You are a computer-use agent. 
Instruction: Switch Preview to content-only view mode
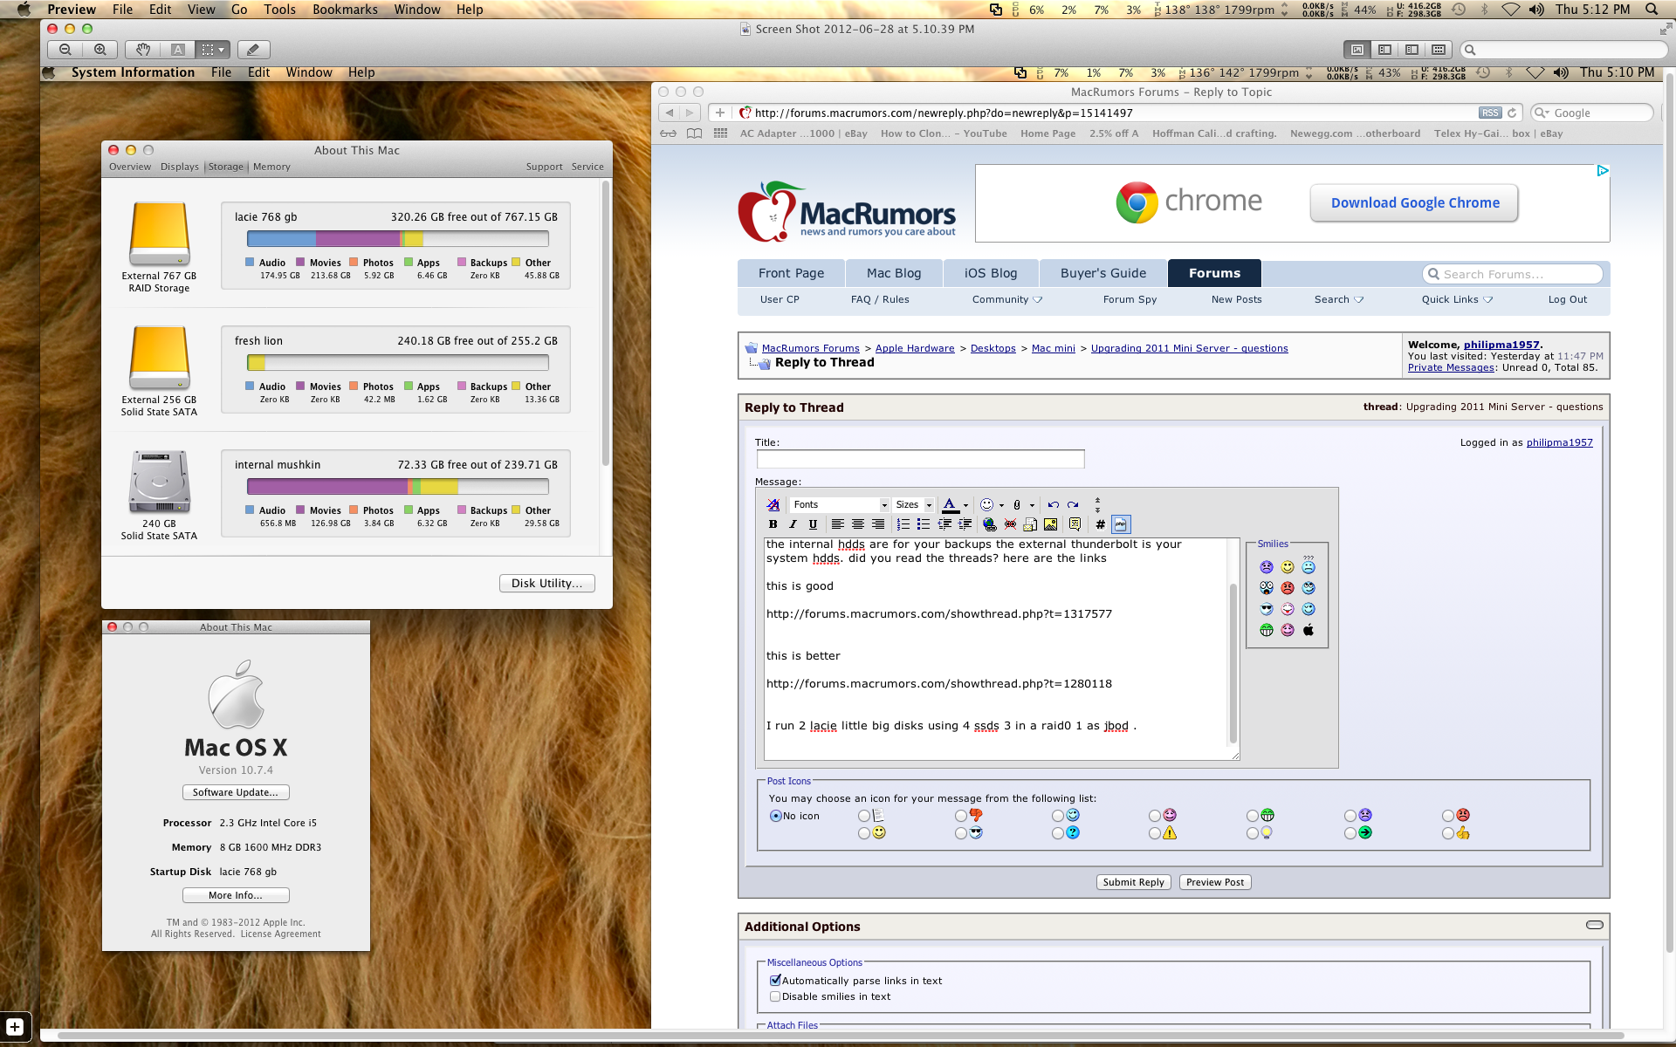point(1357,50)
